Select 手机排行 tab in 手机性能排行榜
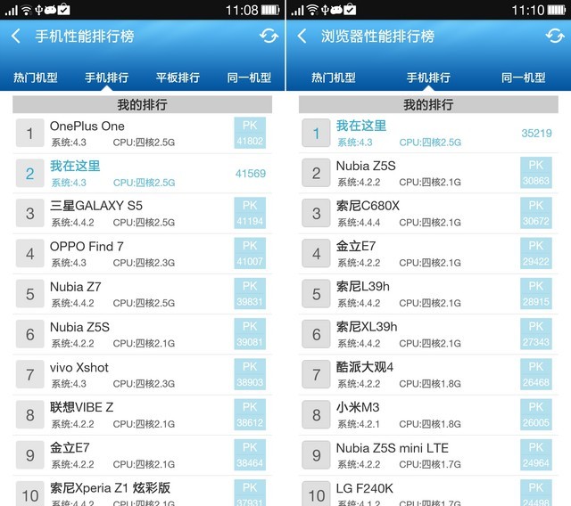 [107, 78]
